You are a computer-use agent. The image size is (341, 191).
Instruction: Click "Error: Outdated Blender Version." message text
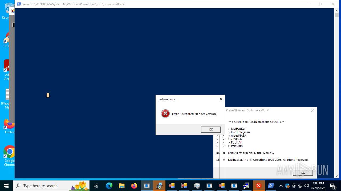coord(194,114)
